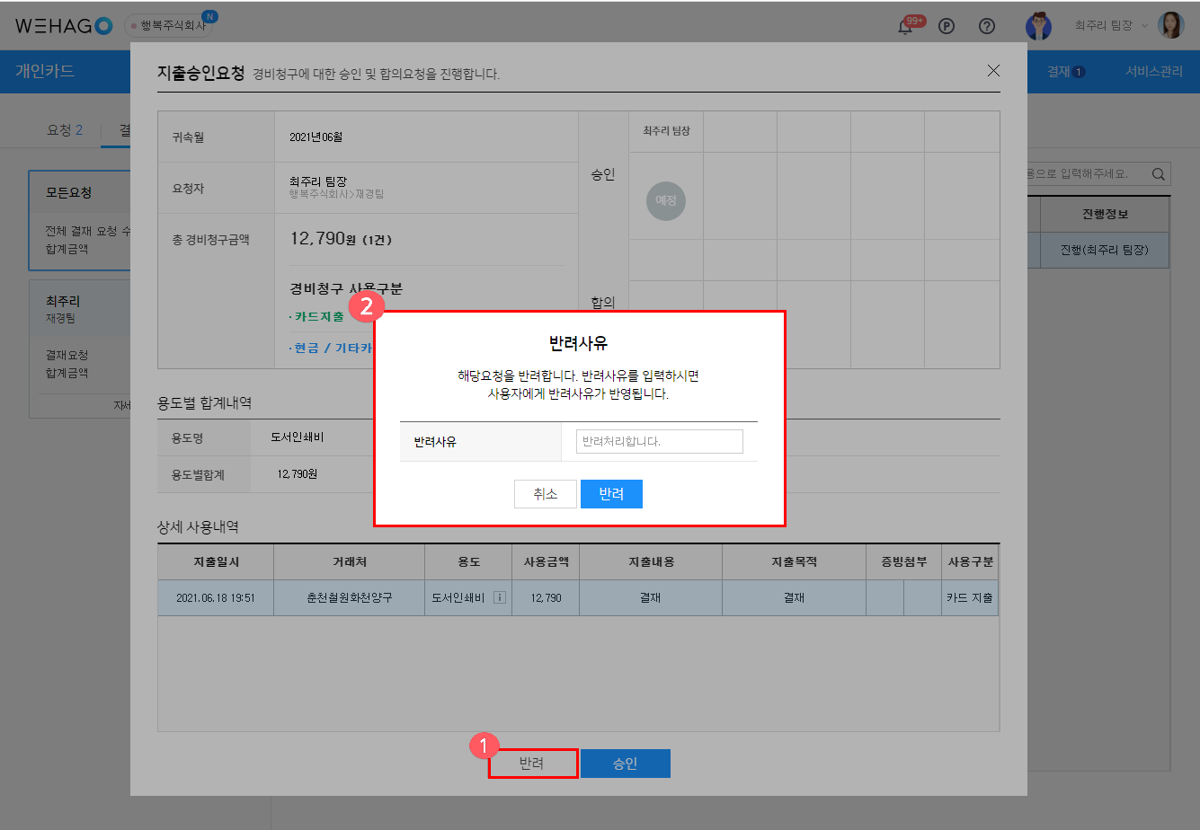Click the cartoon avatar icon in header
1200x830 pixels.
pyautogui.click(x=1038, y=26)
